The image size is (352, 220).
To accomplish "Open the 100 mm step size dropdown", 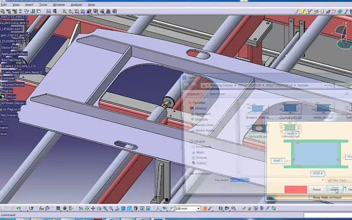I will point(198,209).
